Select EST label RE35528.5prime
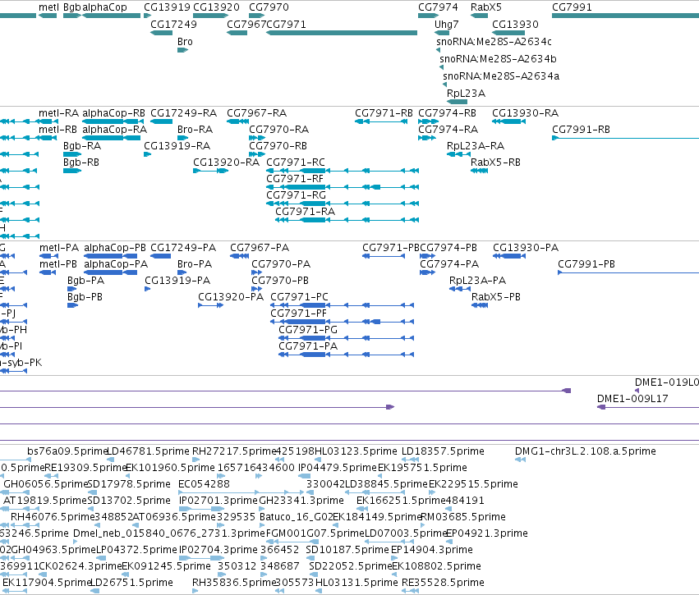 (443, 583)
